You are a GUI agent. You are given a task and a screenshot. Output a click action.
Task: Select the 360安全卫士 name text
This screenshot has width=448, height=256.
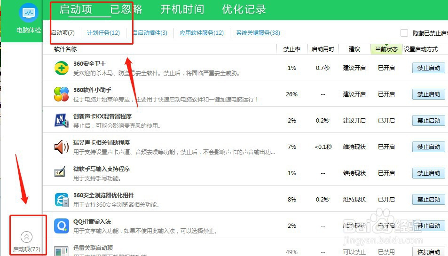click(x=89, y=64)
